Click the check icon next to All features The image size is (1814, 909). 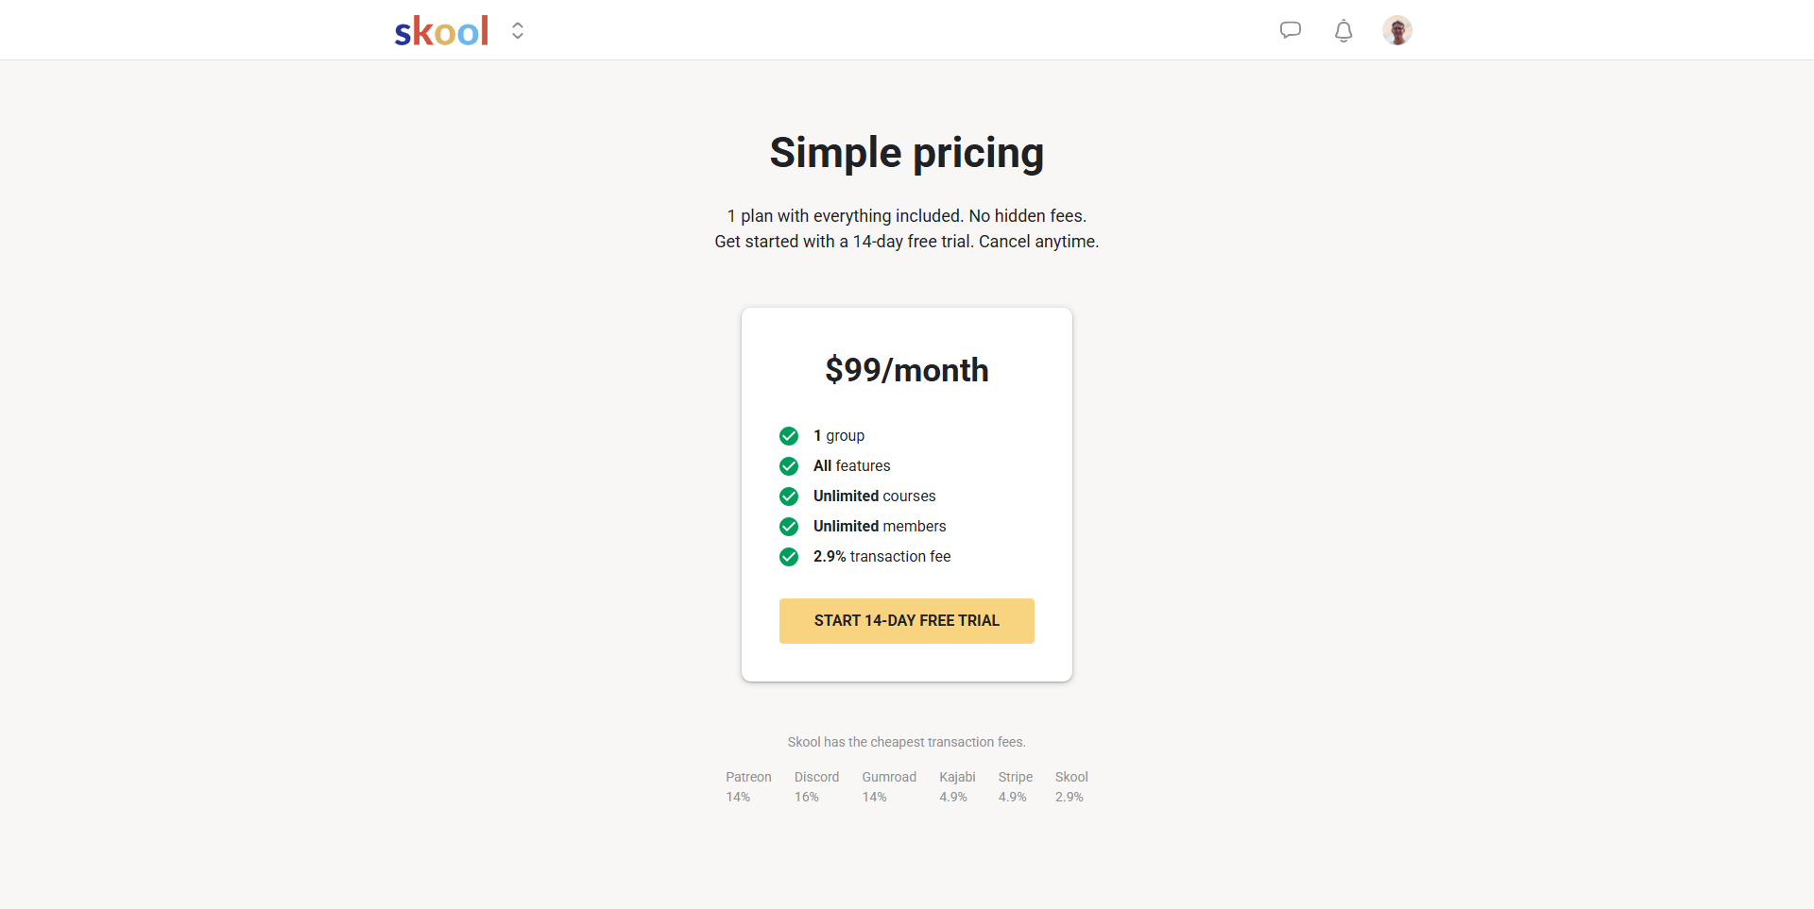tap(789, 466)
